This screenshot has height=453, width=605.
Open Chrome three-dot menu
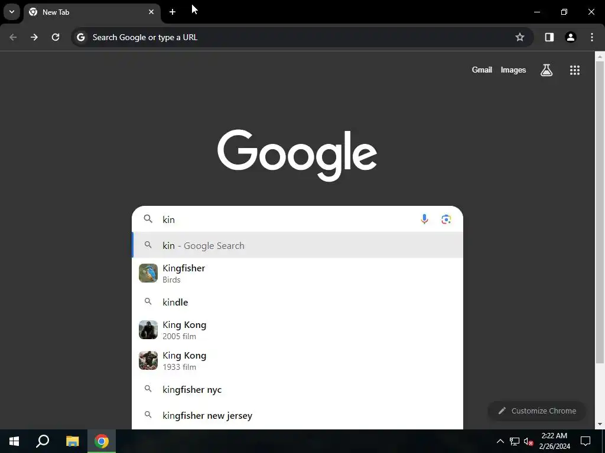pyautogui.click(x=592, y=37)
